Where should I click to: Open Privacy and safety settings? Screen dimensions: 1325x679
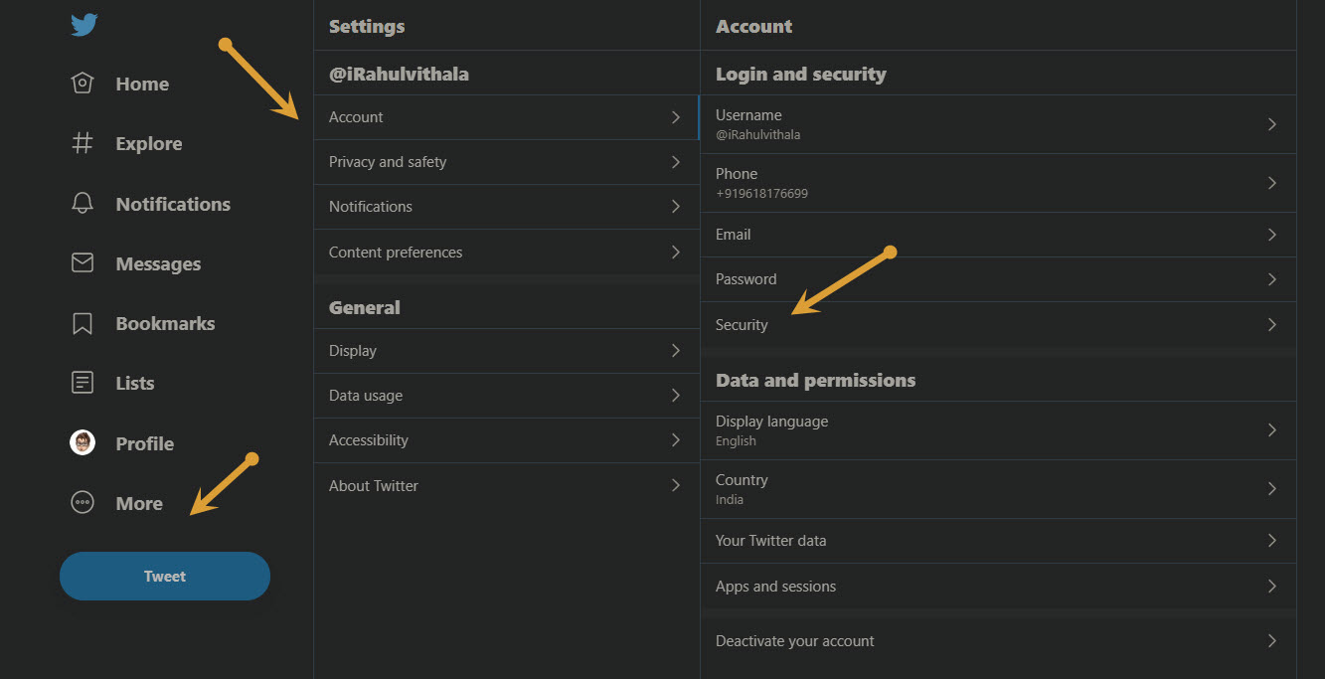[x=506, y=162]
